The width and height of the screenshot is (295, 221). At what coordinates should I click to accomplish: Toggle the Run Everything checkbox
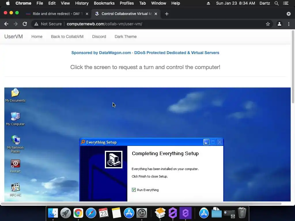click(x=134, y=190)
